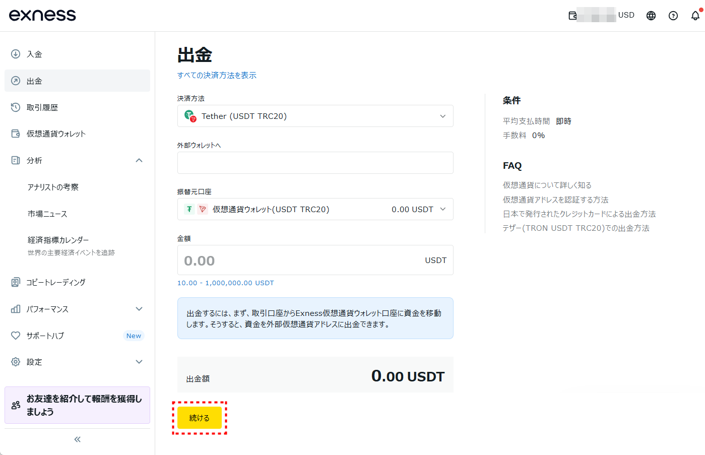Click the notification bell icon
705x455 pixels.
(x=695, y=16)
